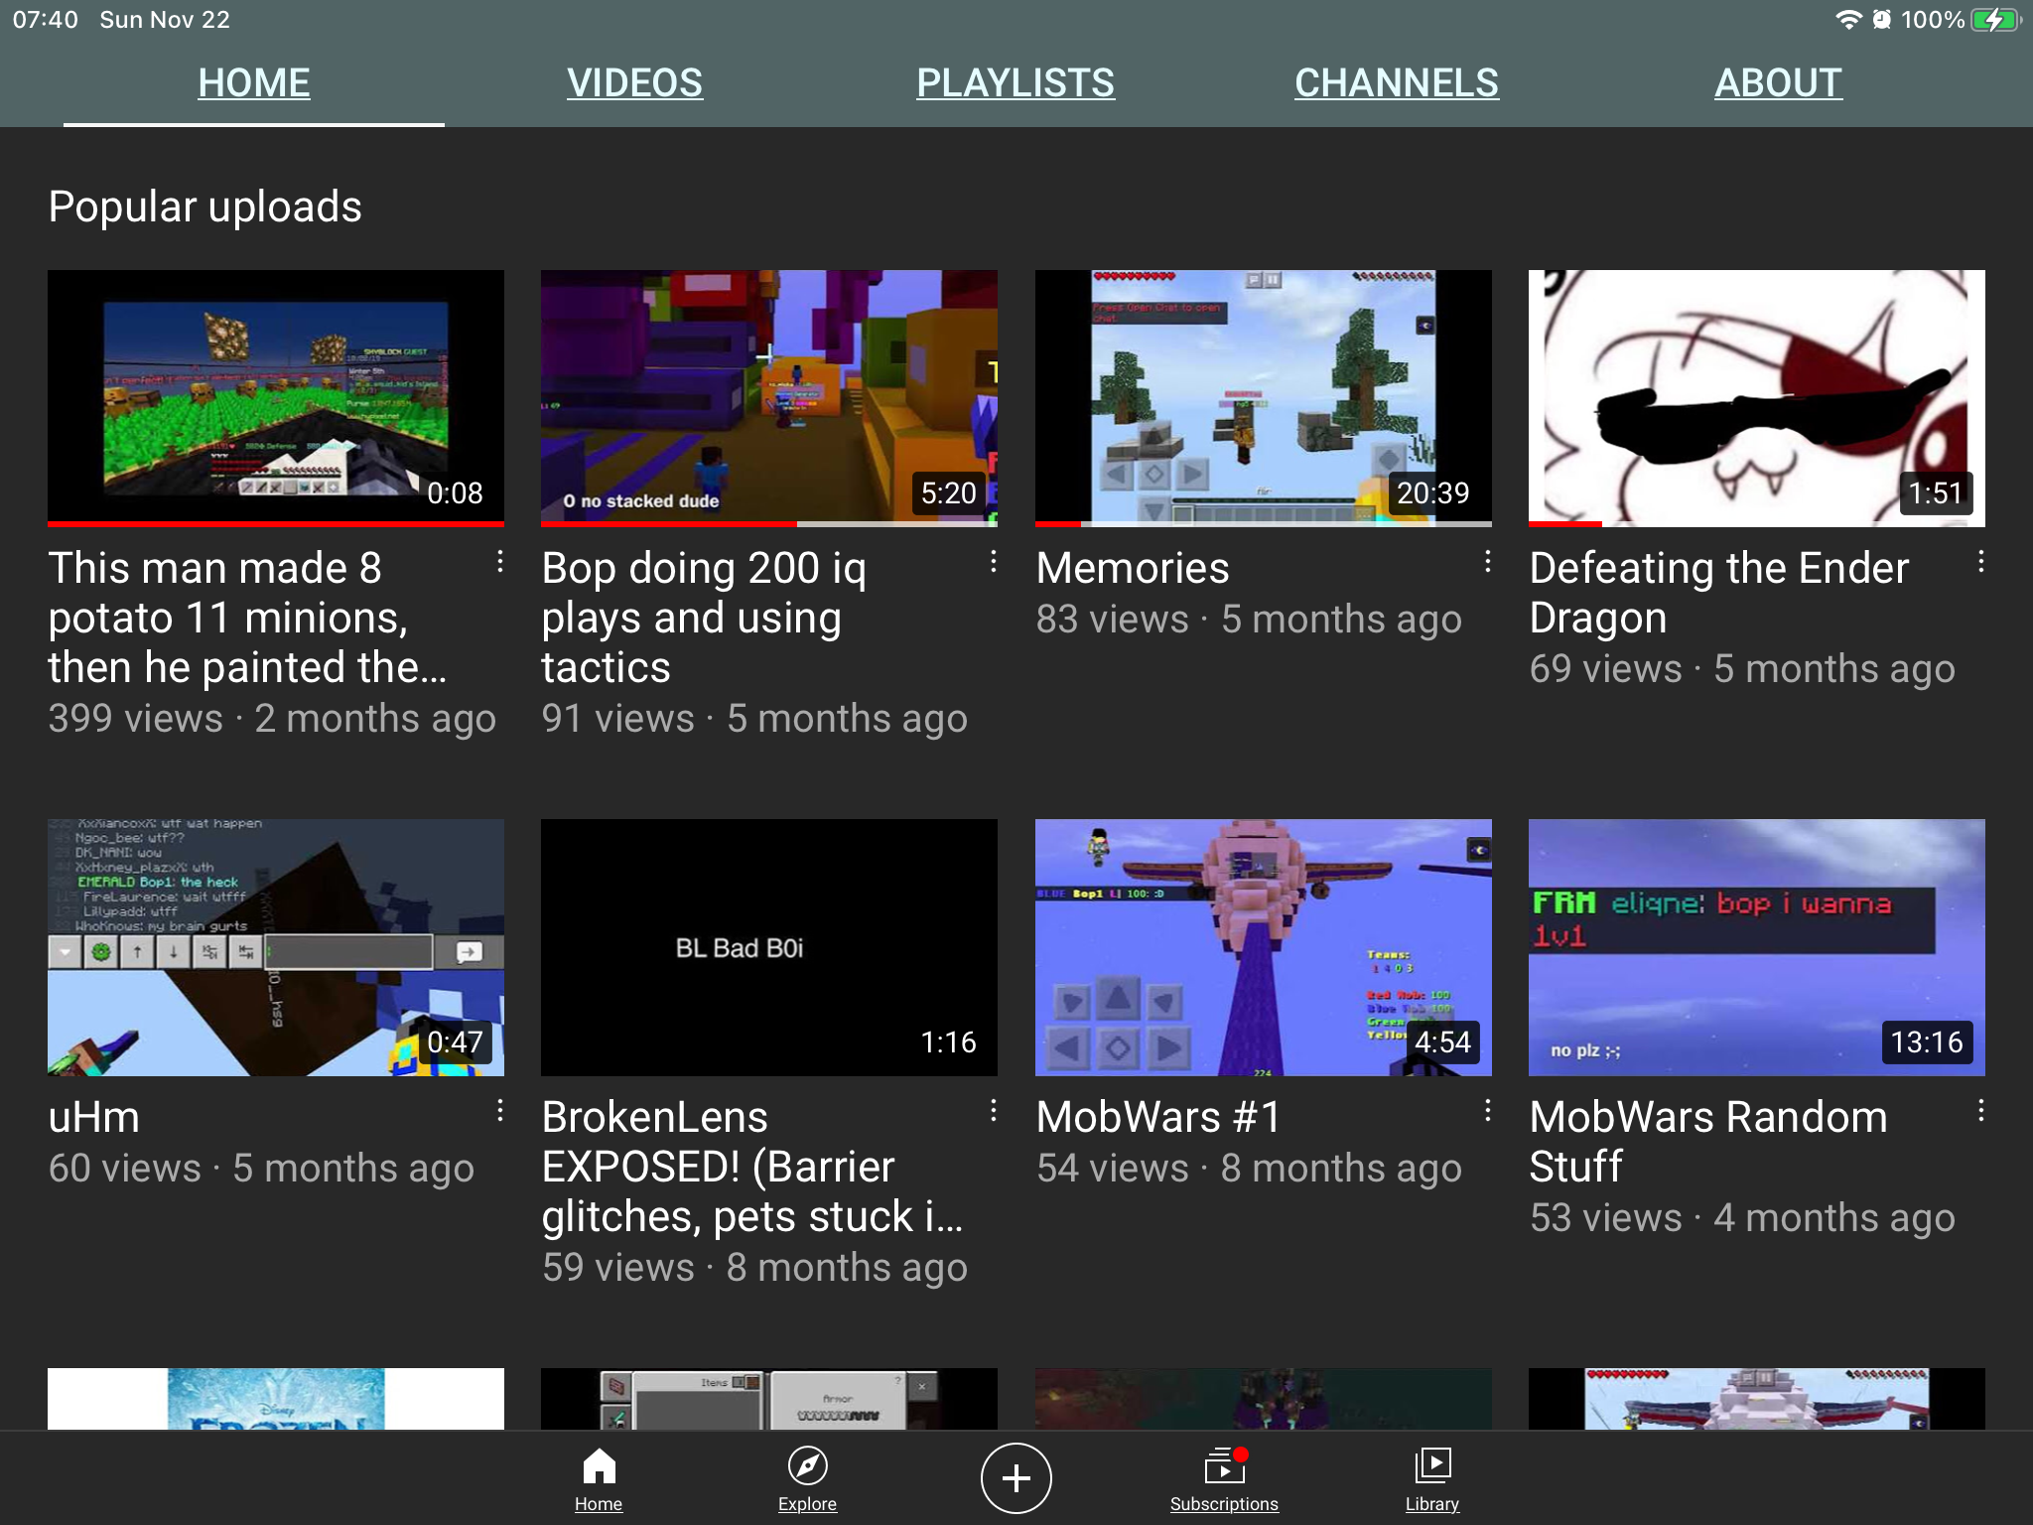Play the BL Bad B0i thumbnail video
The height and width of the screenshot is (1525, 2033).
tap(769, 947)
